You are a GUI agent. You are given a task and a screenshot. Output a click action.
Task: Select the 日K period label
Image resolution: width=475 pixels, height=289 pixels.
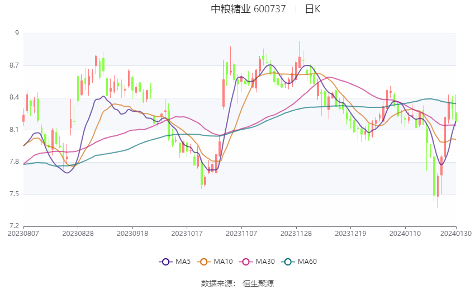[312, 9]
